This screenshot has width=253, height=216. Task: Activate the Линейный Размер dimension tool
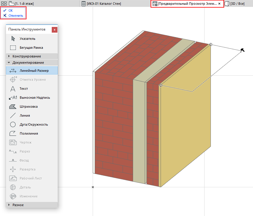[x=32, y=71]
